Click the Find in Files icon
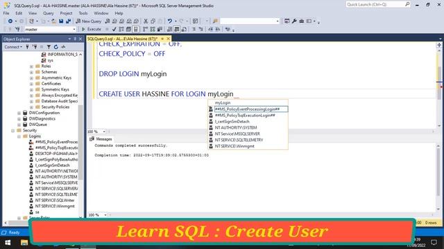The image size is (444, 249). click(216, 21)
